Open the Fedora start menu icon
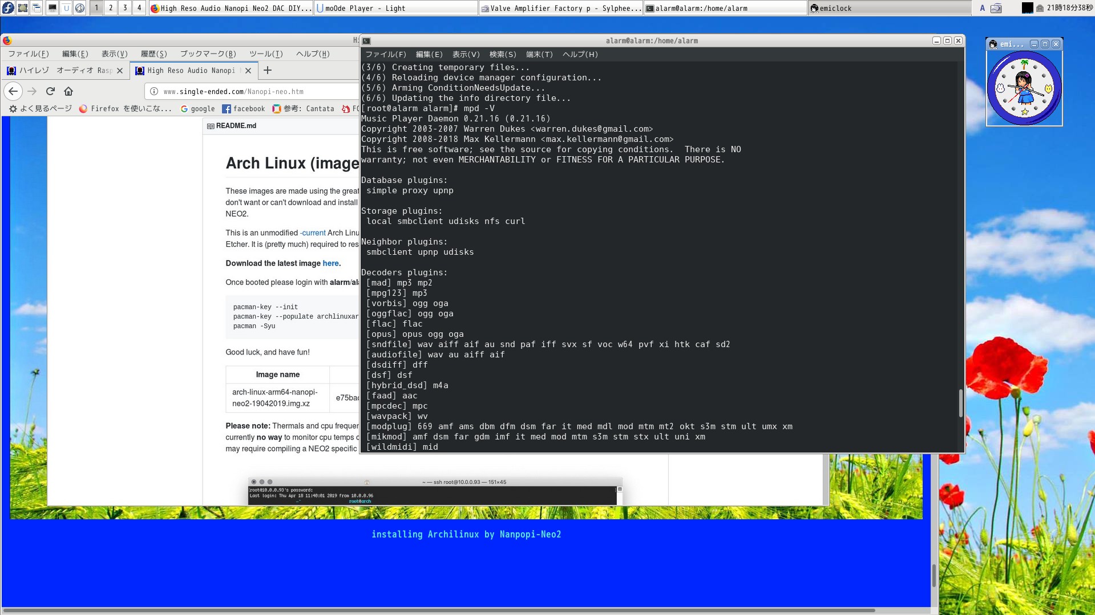This screenshot has width=1095, height=615. click(x=8, y=8)
